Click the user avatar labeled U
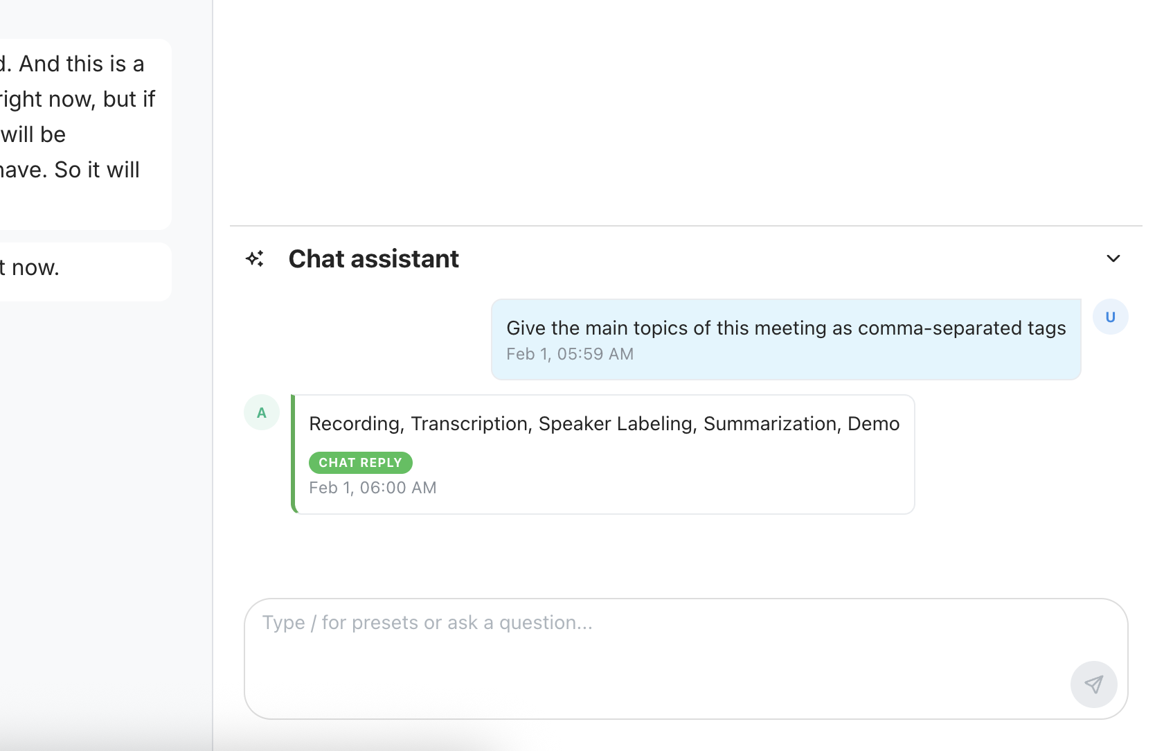Viewport: 1155px width, 751px height. [1110, 317]
